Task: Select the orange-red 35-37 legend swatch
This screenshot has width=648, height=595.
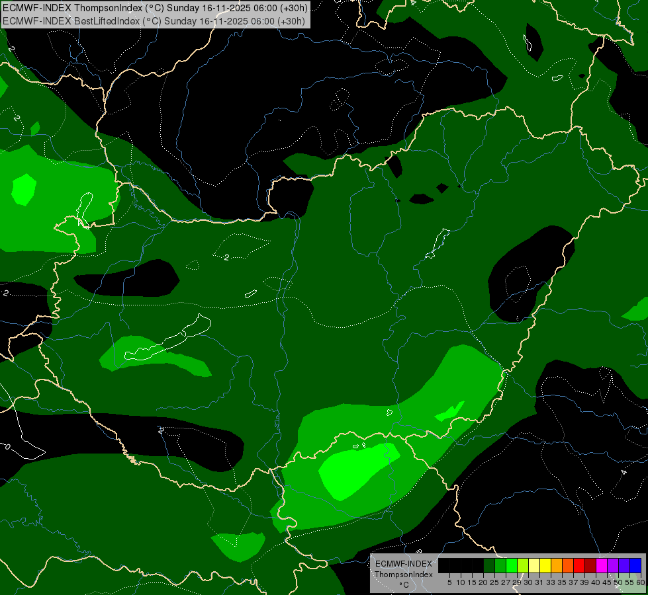Action: (x=568, y=565)
